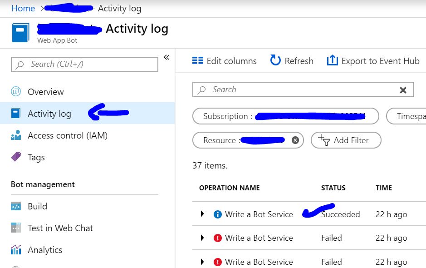Click the Analytics chart icon
426x268 pixels.
(16, 249)
